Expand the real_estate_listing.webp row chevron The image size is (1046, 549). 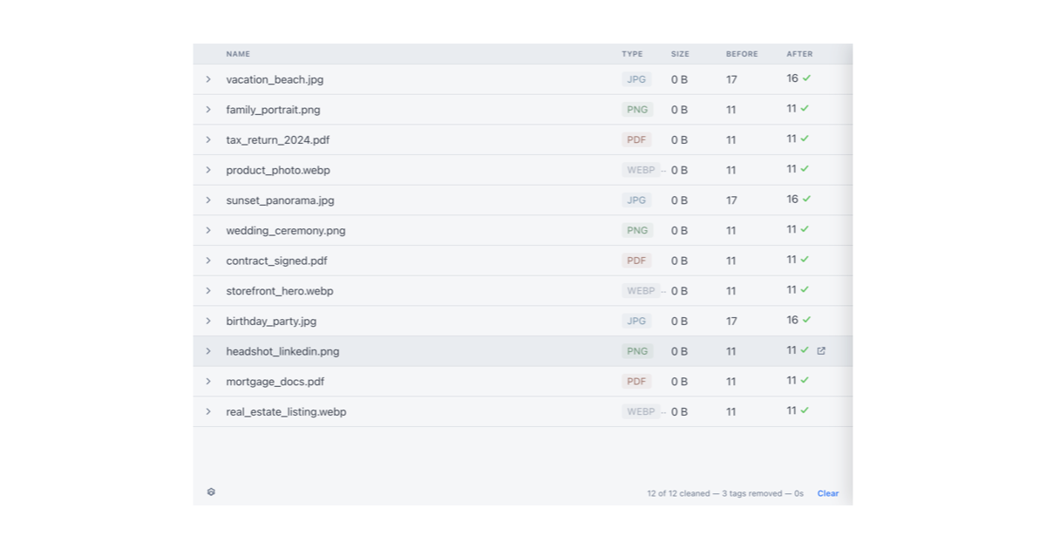pos(208,412)
